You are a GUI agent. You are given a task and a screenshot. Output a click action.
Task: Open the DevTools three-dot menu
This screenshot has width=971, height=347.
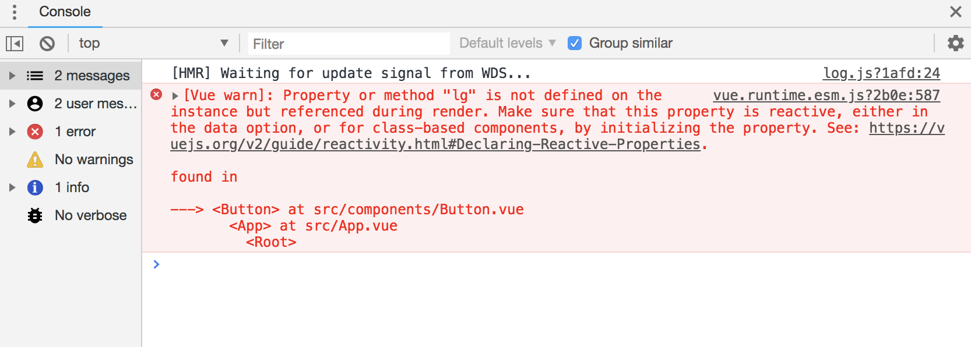click(15, 12)
